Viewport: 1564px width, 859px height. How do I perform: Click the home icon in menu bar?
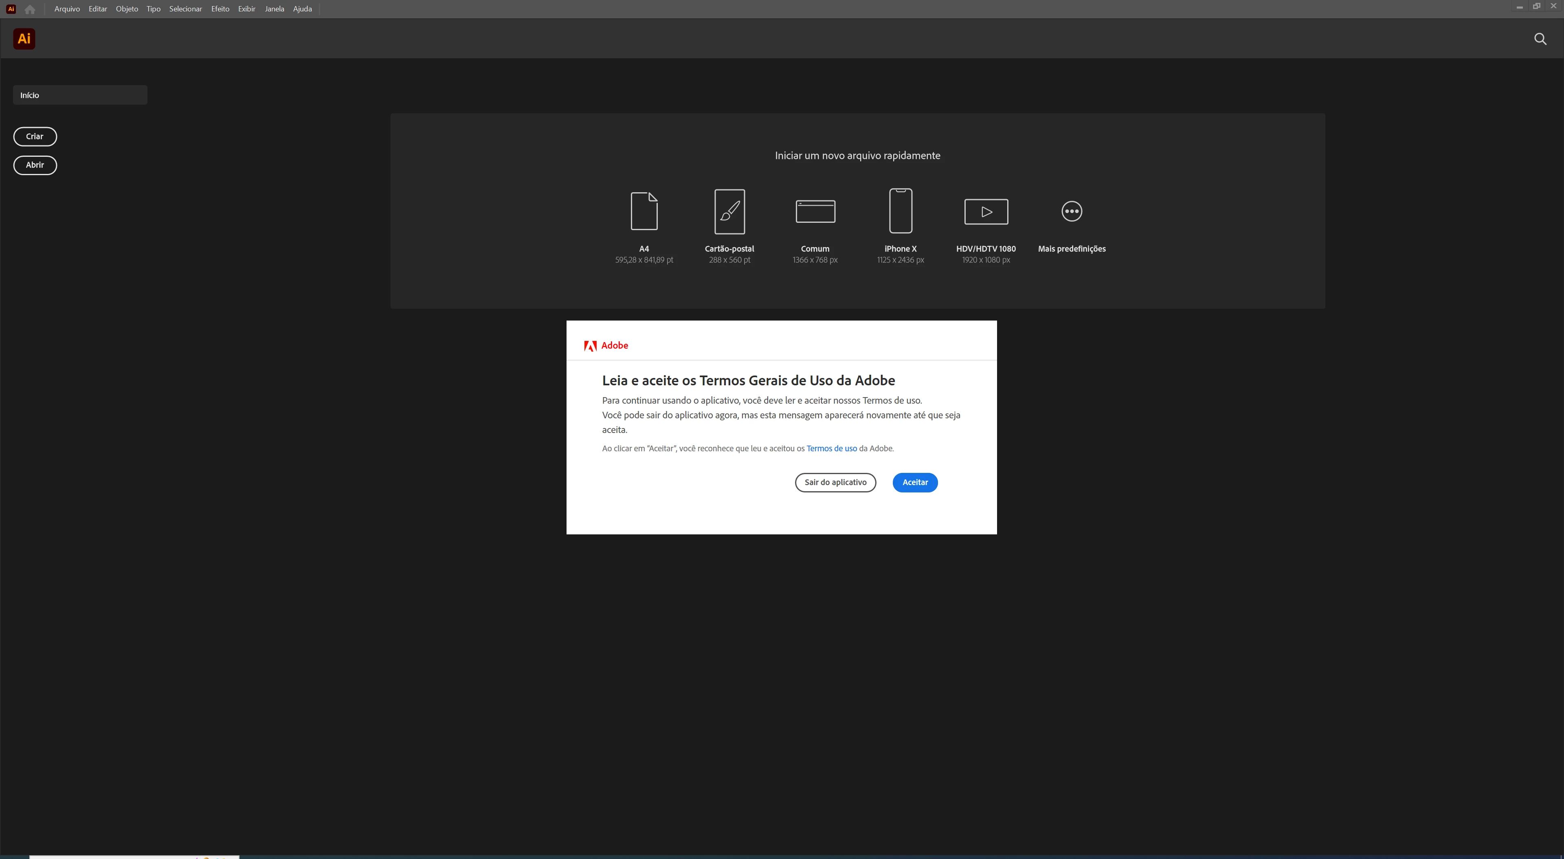click(x=30, y=9)
